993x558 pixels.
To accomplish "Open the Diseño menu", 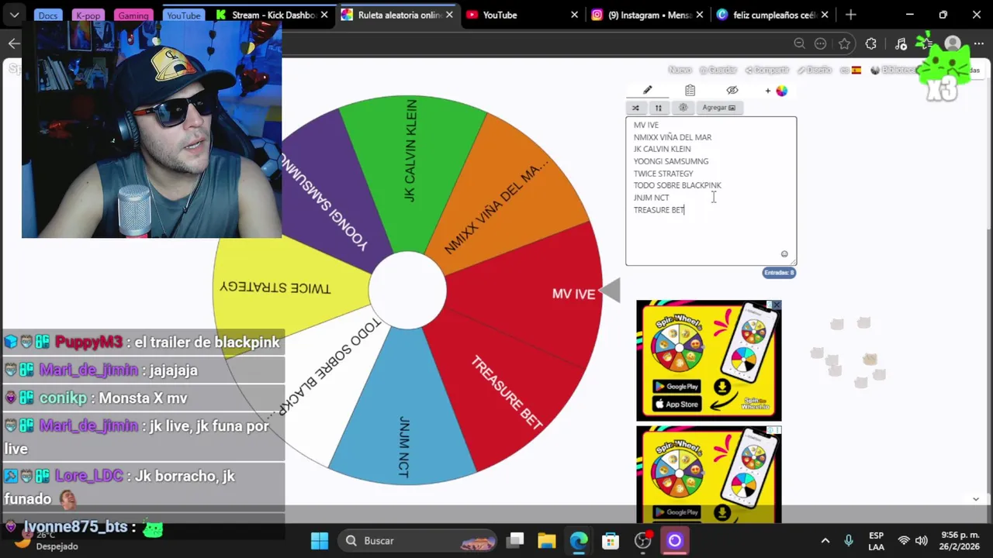I will tap(815, 70).
